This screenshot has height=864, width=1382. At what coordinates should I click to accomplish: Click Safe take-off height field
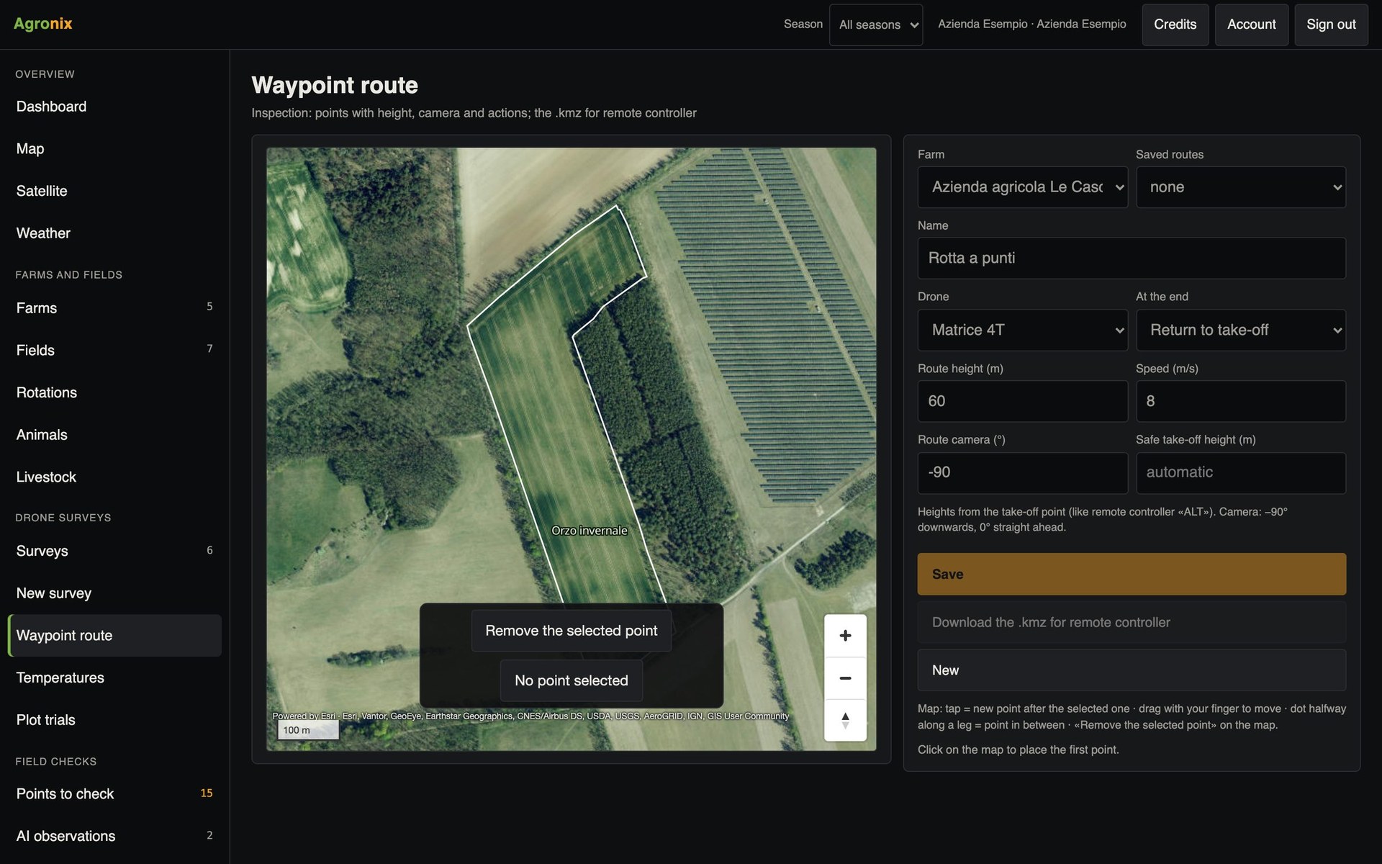1241,473
